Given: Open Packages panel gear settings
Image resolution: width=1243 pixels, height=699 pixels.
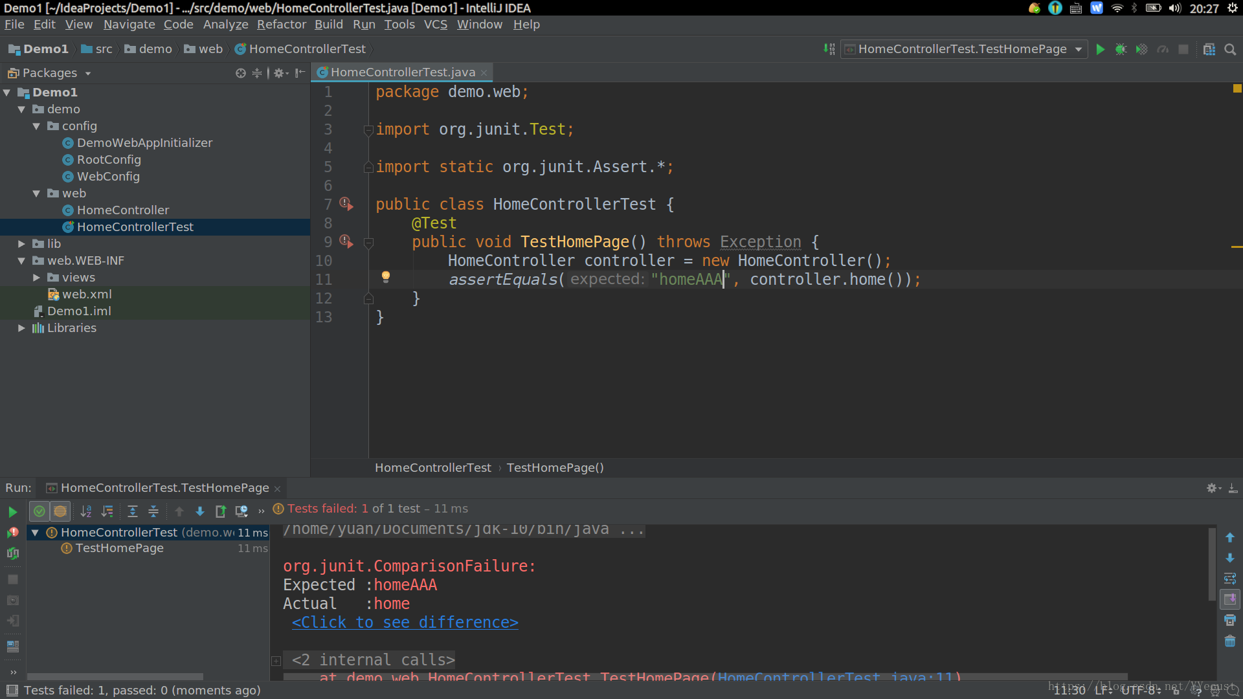Looking at the screenshot, I should (x=280, y=73).
